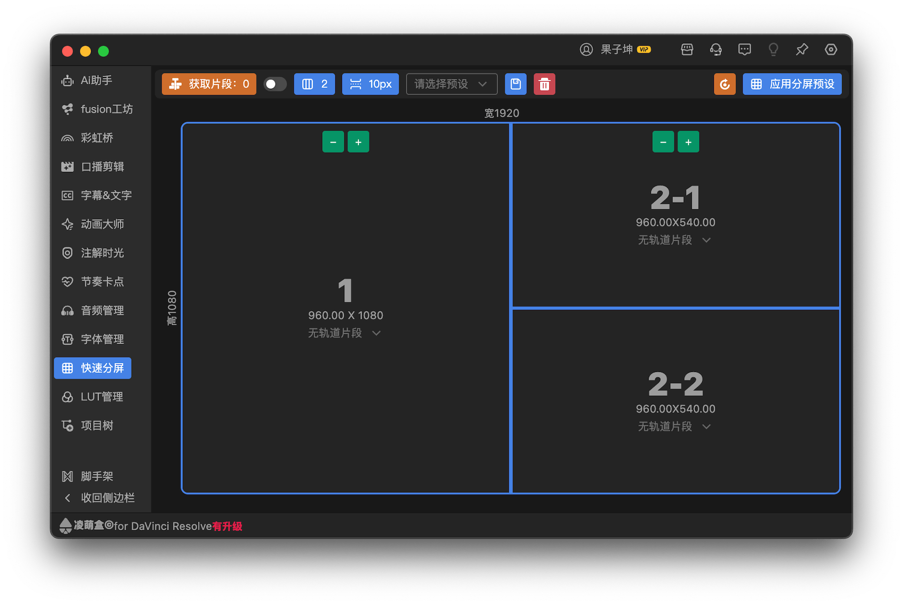Click 应用分屏预设 button
This screenshot has width=903, height=605.
(792, 84)
